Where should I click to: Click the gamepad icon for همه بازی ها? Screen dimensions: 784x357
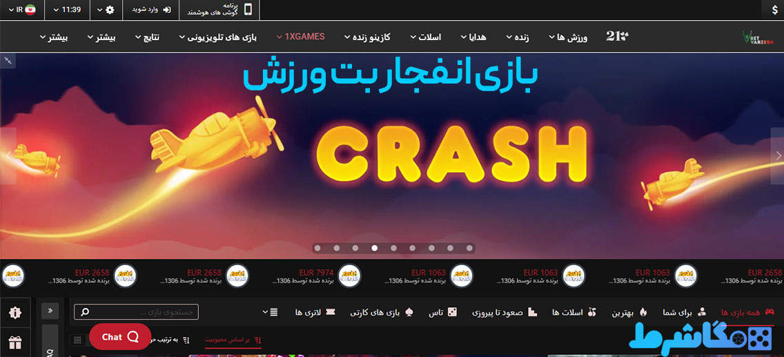769,312
